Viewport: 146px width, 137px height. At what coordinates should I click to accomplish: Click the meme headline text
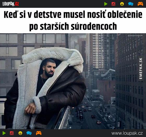[x=73, y=21]
